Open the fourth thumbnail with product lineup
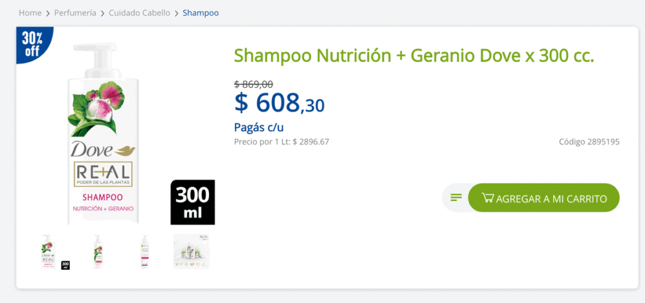Screen dimensions: 645x303 point(191,251)
